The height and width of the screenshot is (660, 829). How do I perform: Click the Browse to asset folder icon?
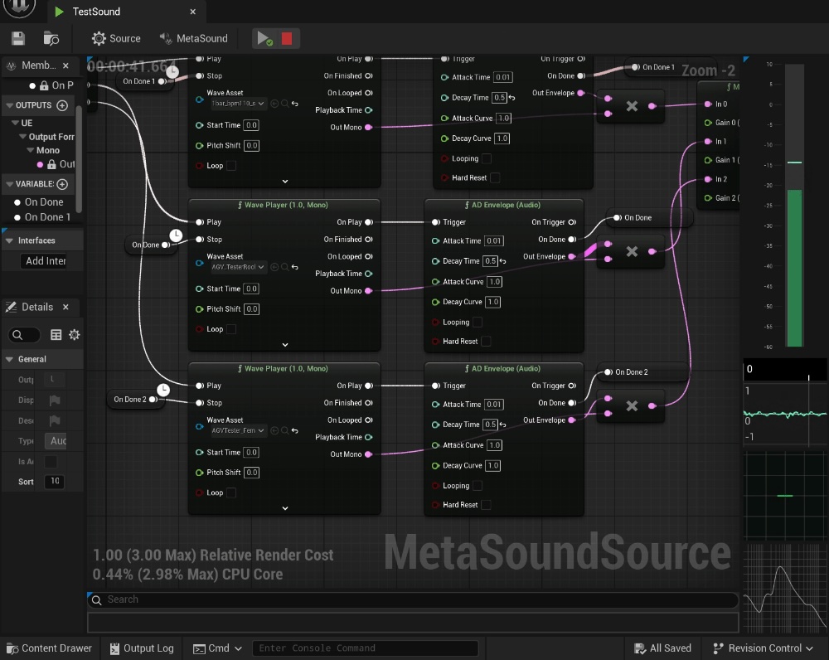(51, 38)
